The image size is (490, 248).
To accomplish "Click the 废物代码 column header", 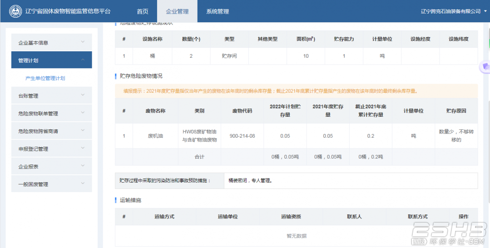I will click(x=242, y=111).
